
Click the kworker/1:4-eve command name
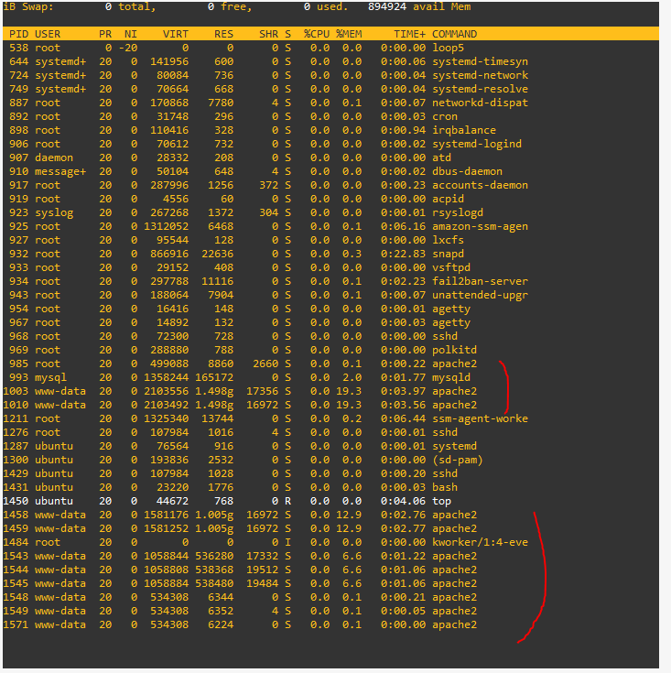coord(480,542)
